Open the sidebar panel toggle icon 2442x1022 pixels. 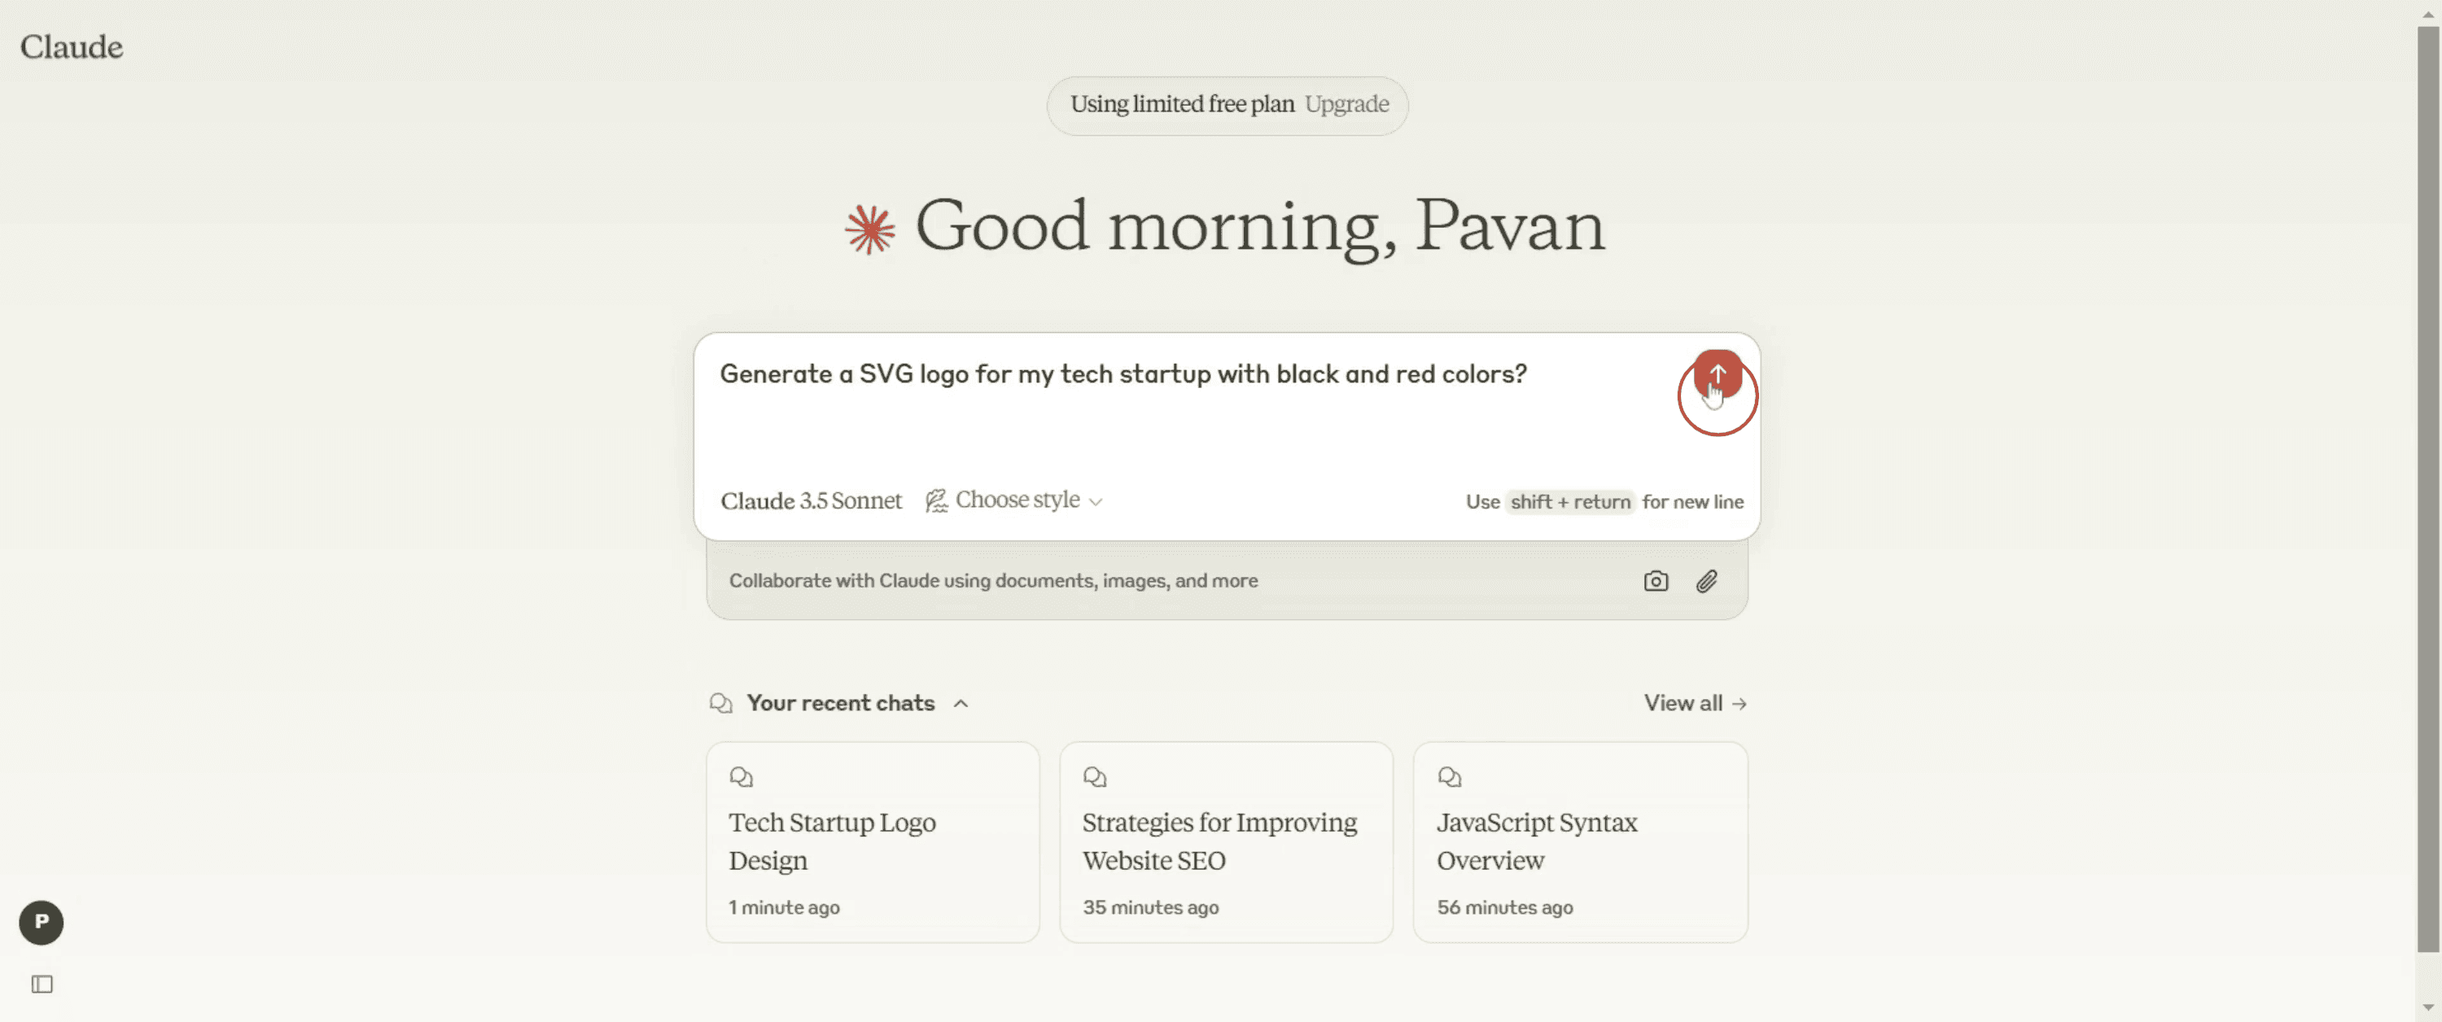coord(42,984)
